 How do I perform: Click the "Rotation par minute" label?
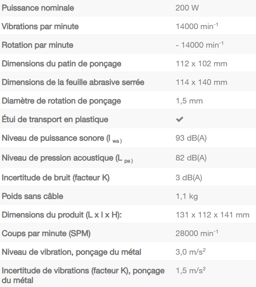[38, 45]
